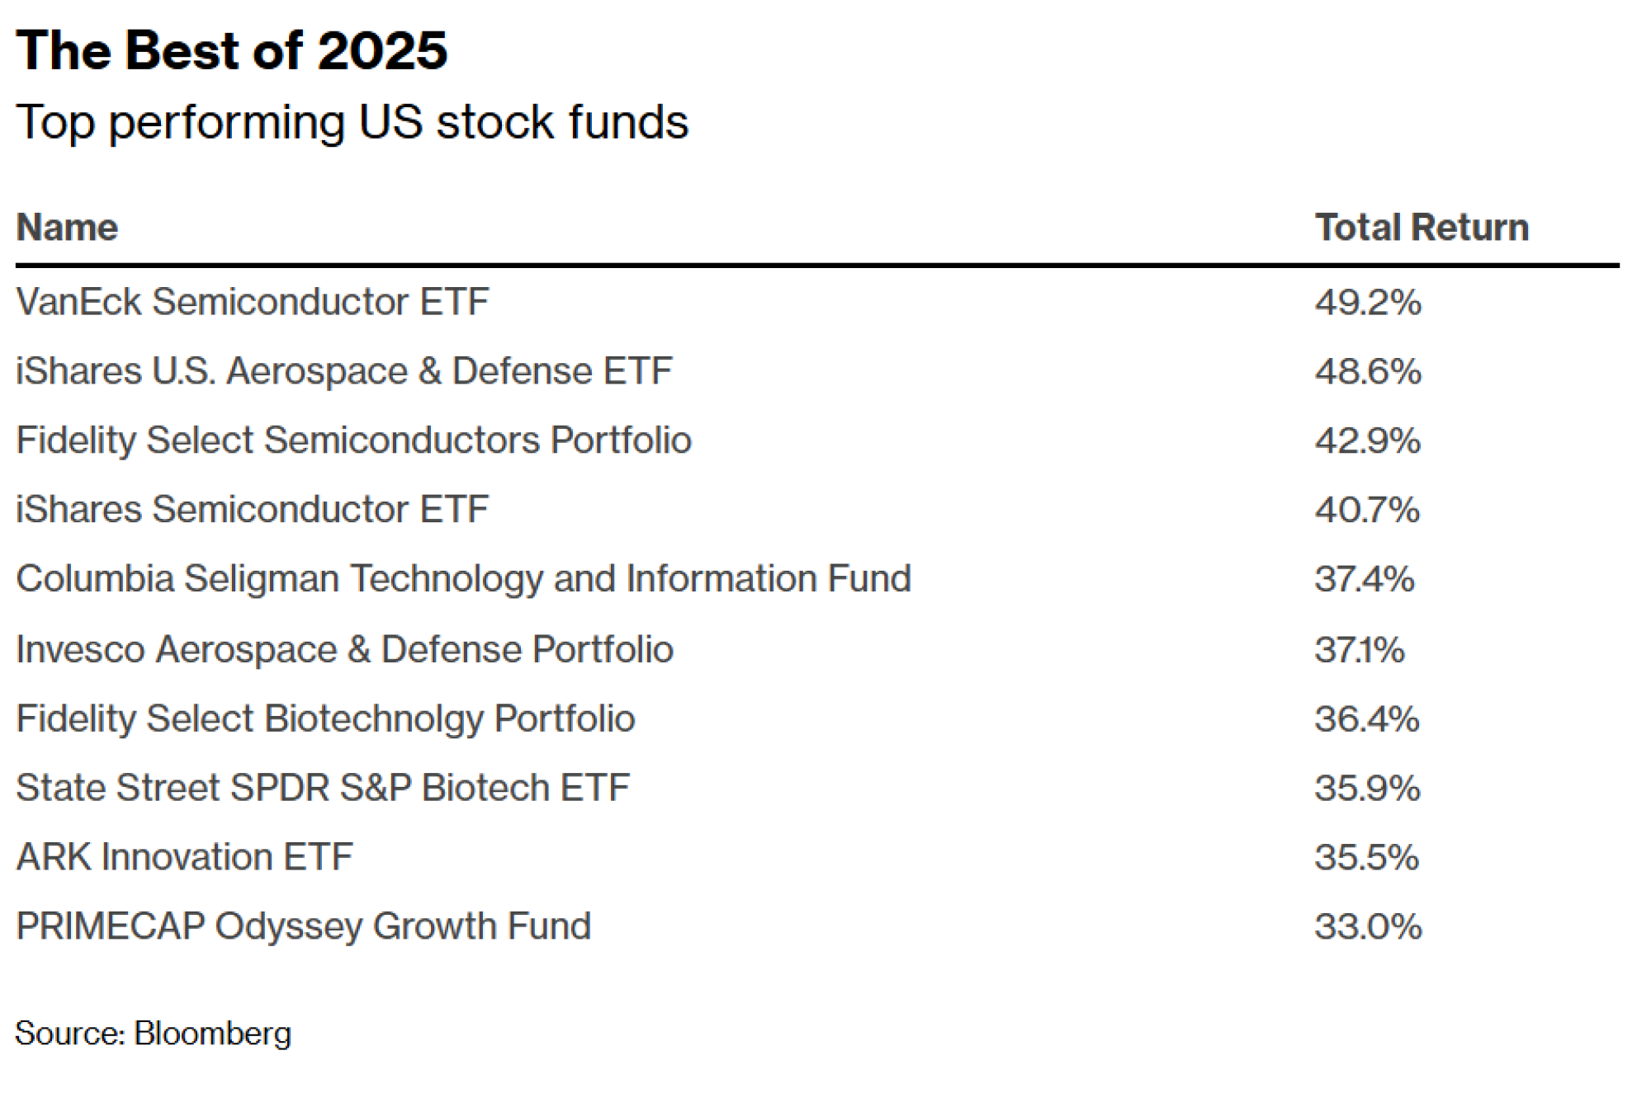This screenshot has height=1093, width=1651.
Task: Click the Name column header
Action: tap(67, 228)
